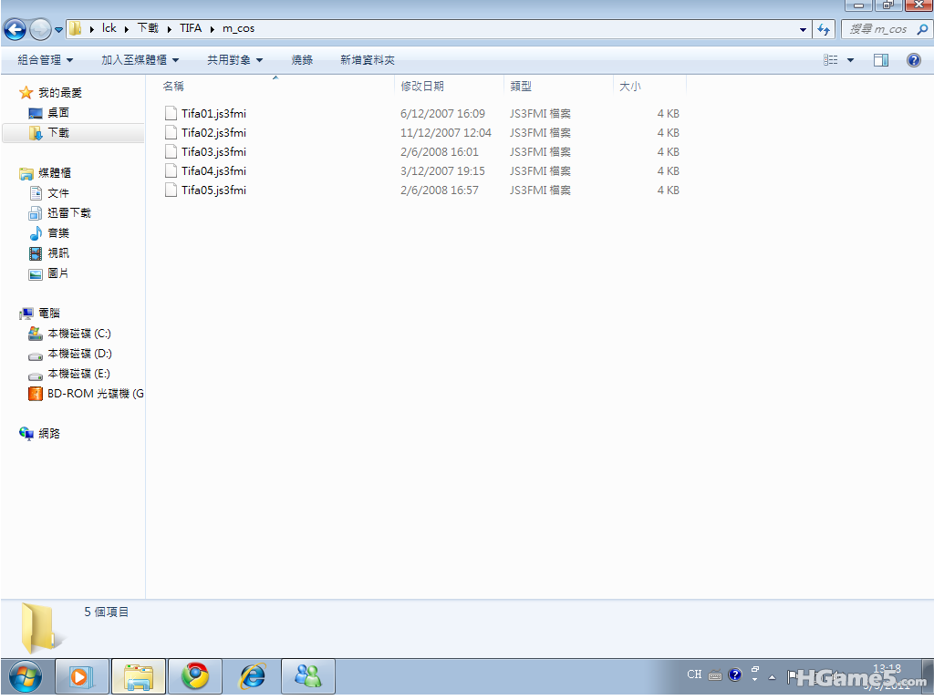Select 本機磁碟 (C:) drive

pyautogui.click(x=78, y=334)
